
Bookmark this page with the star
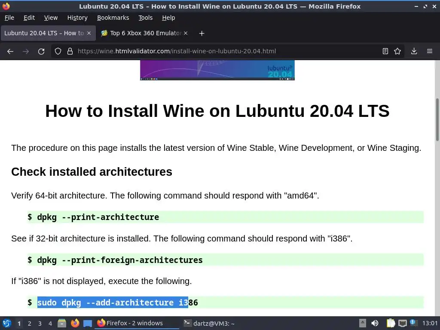click(397, 52)
